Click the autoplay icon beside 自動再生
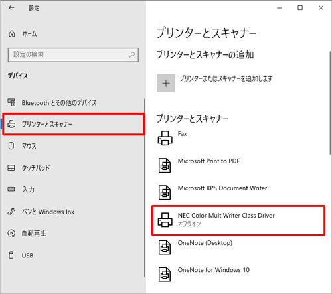This screenshot has width=332, height=294. tap(11, 233)
